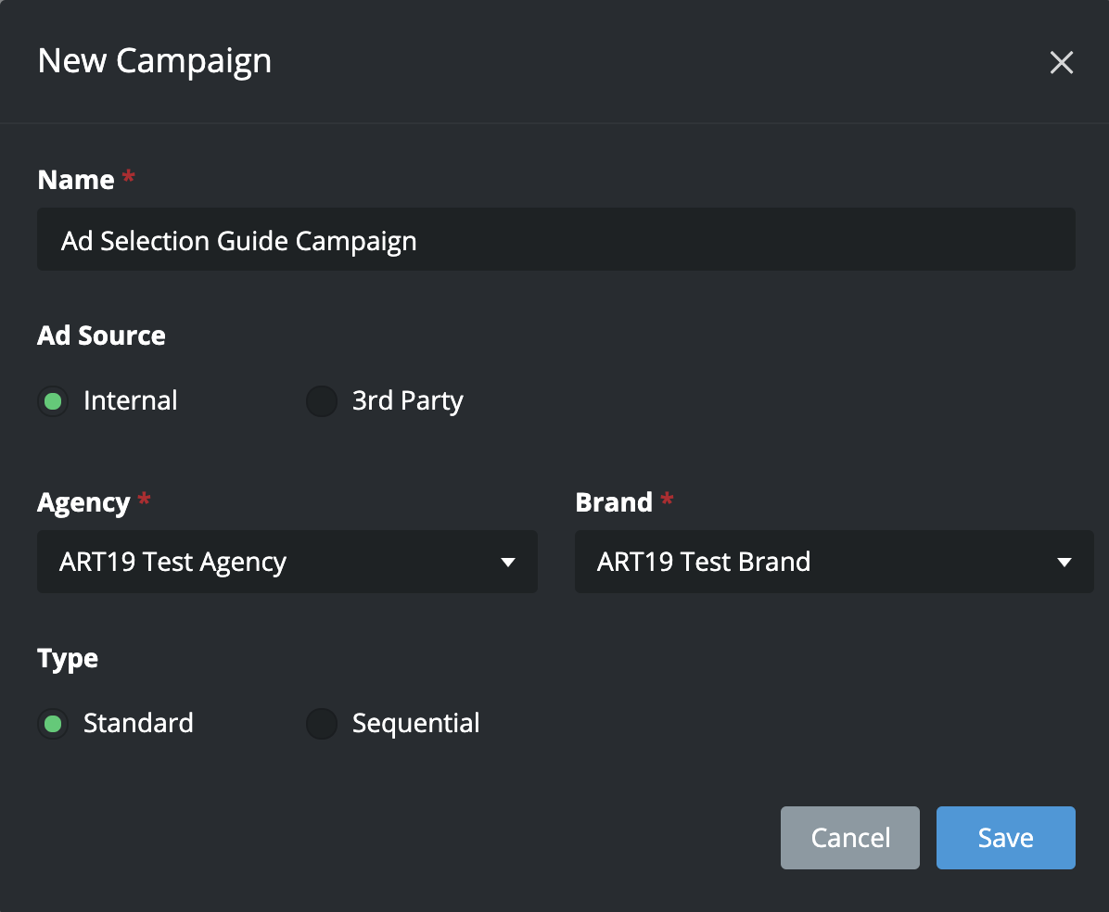Select the Internal ad source radio circle

(x=53, y=401)
